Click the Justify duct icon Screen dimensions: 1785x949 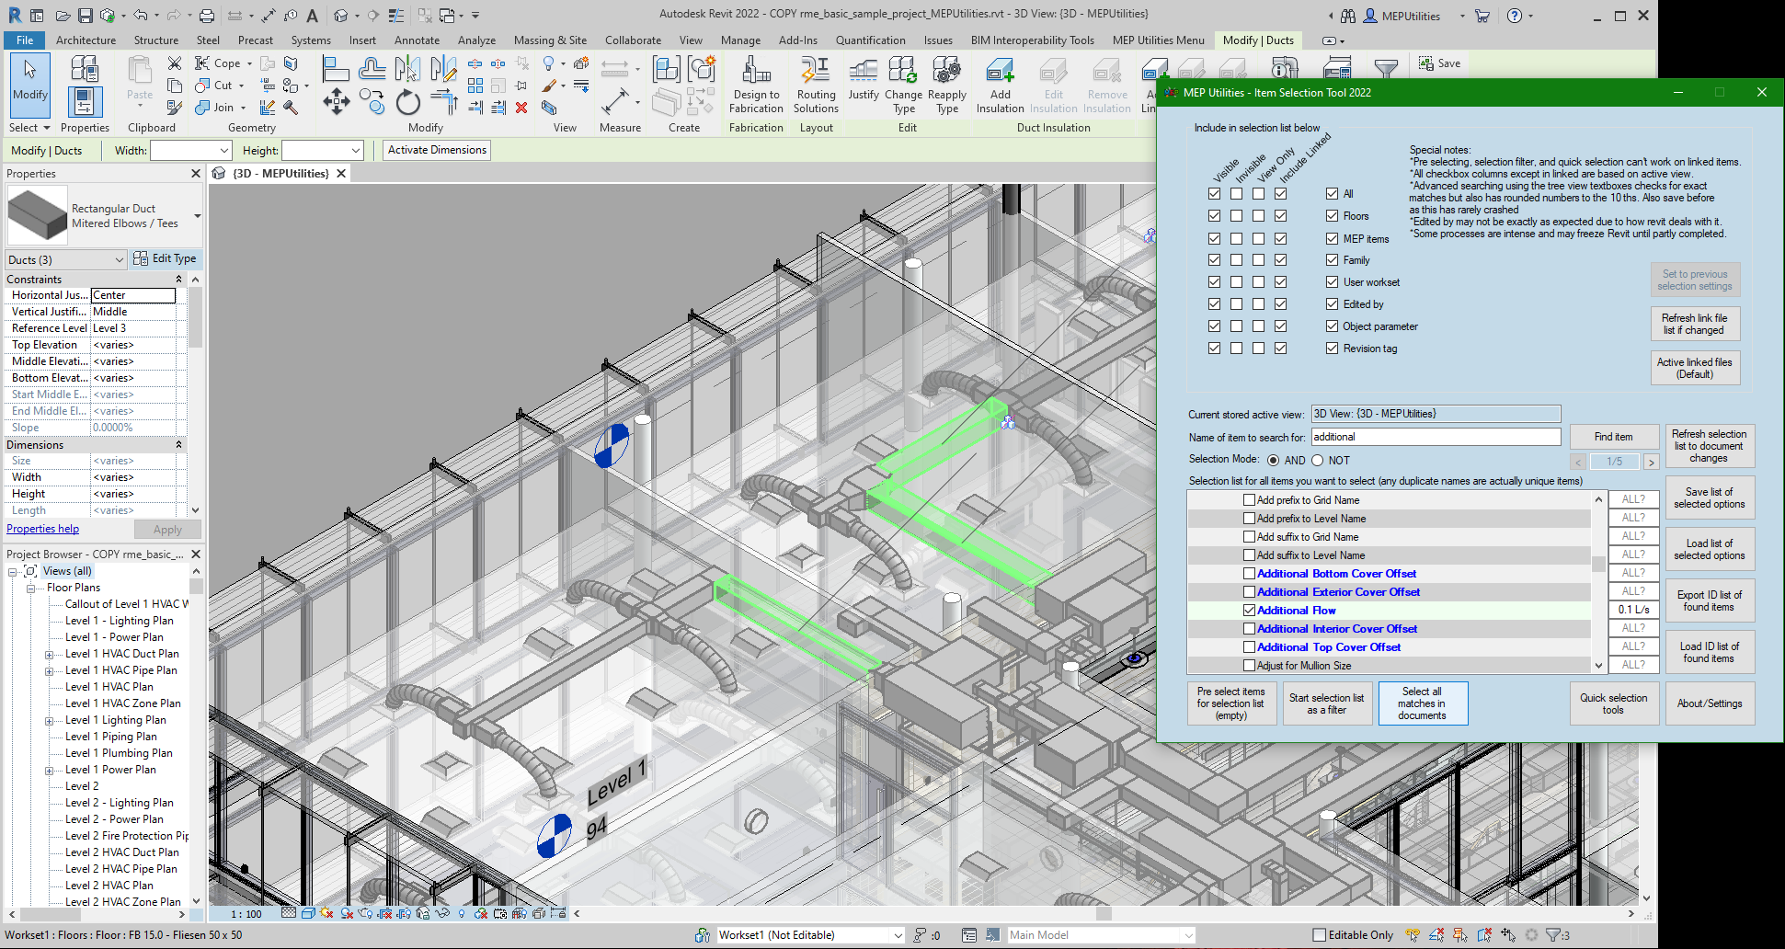tap(863, 70)
